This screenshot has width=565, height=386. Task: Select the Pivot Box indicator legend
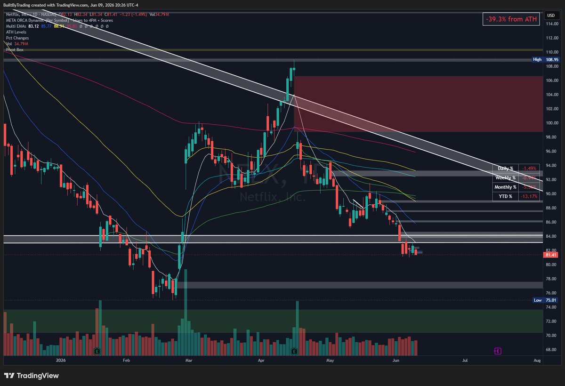tap(14, 49)
